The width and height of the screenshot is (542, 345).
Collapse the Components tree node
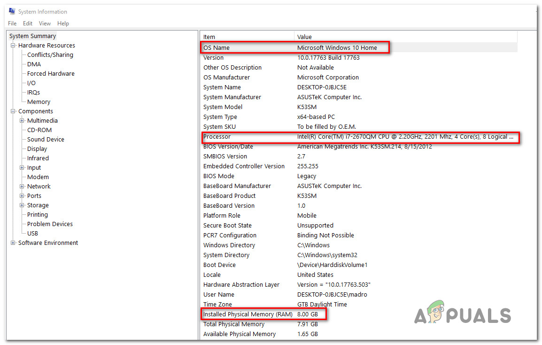point(13,111)
